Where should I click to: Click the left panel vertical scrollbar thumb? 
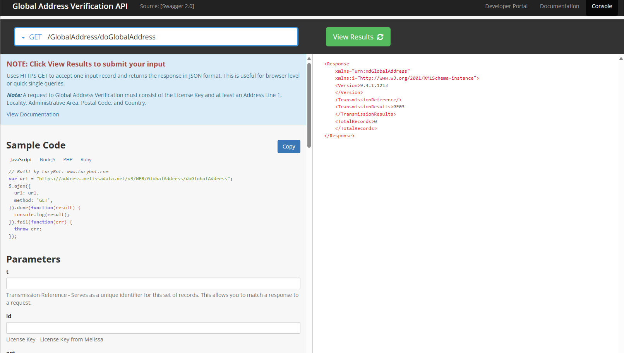click(309, 105)
